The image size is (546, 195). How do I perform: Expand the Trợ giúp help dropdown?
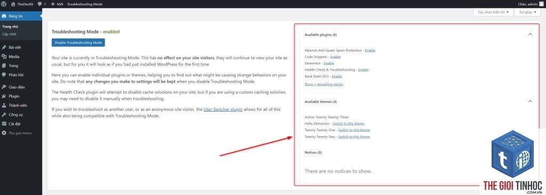pyautogui.click(x=527, y=12)
